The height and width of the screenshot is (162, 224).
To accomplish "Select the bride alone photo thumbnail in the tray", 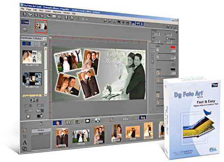I will [x=116, y=133].
